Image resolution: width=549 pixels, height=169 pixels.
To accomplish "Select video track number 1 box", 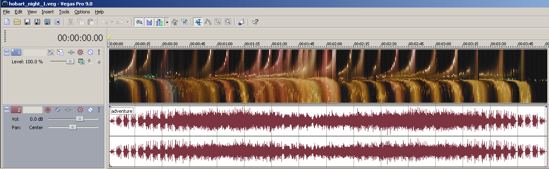I will [16, 52].
